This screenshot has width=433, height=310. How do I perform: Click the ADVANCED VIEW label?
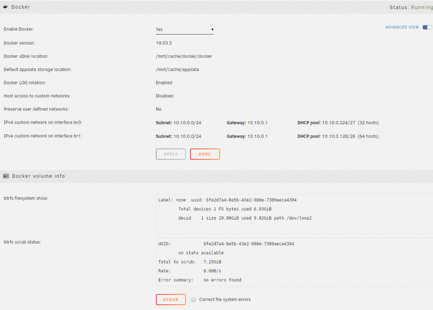click(x=402, y=27)
